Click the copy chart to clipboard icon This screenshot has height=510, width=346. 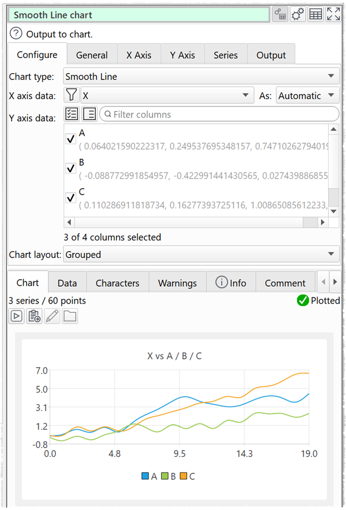pos(34,316)
